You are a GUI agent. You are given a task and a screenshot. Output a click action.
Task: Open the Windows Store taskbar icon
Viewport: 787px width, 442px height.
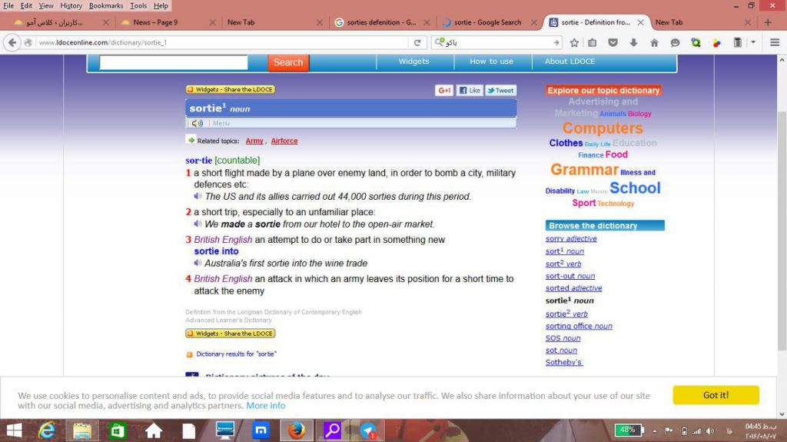118,430
